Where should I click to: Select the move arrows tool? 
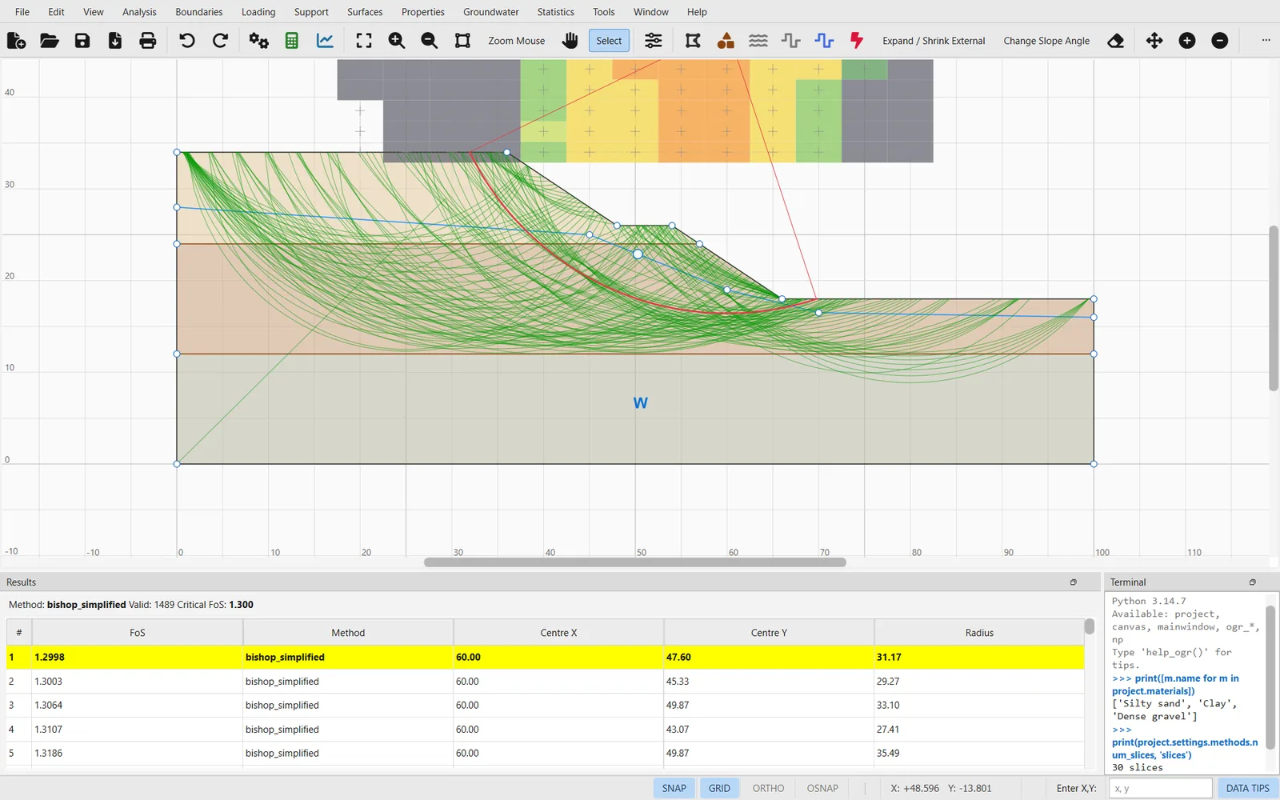point(1154,41)
